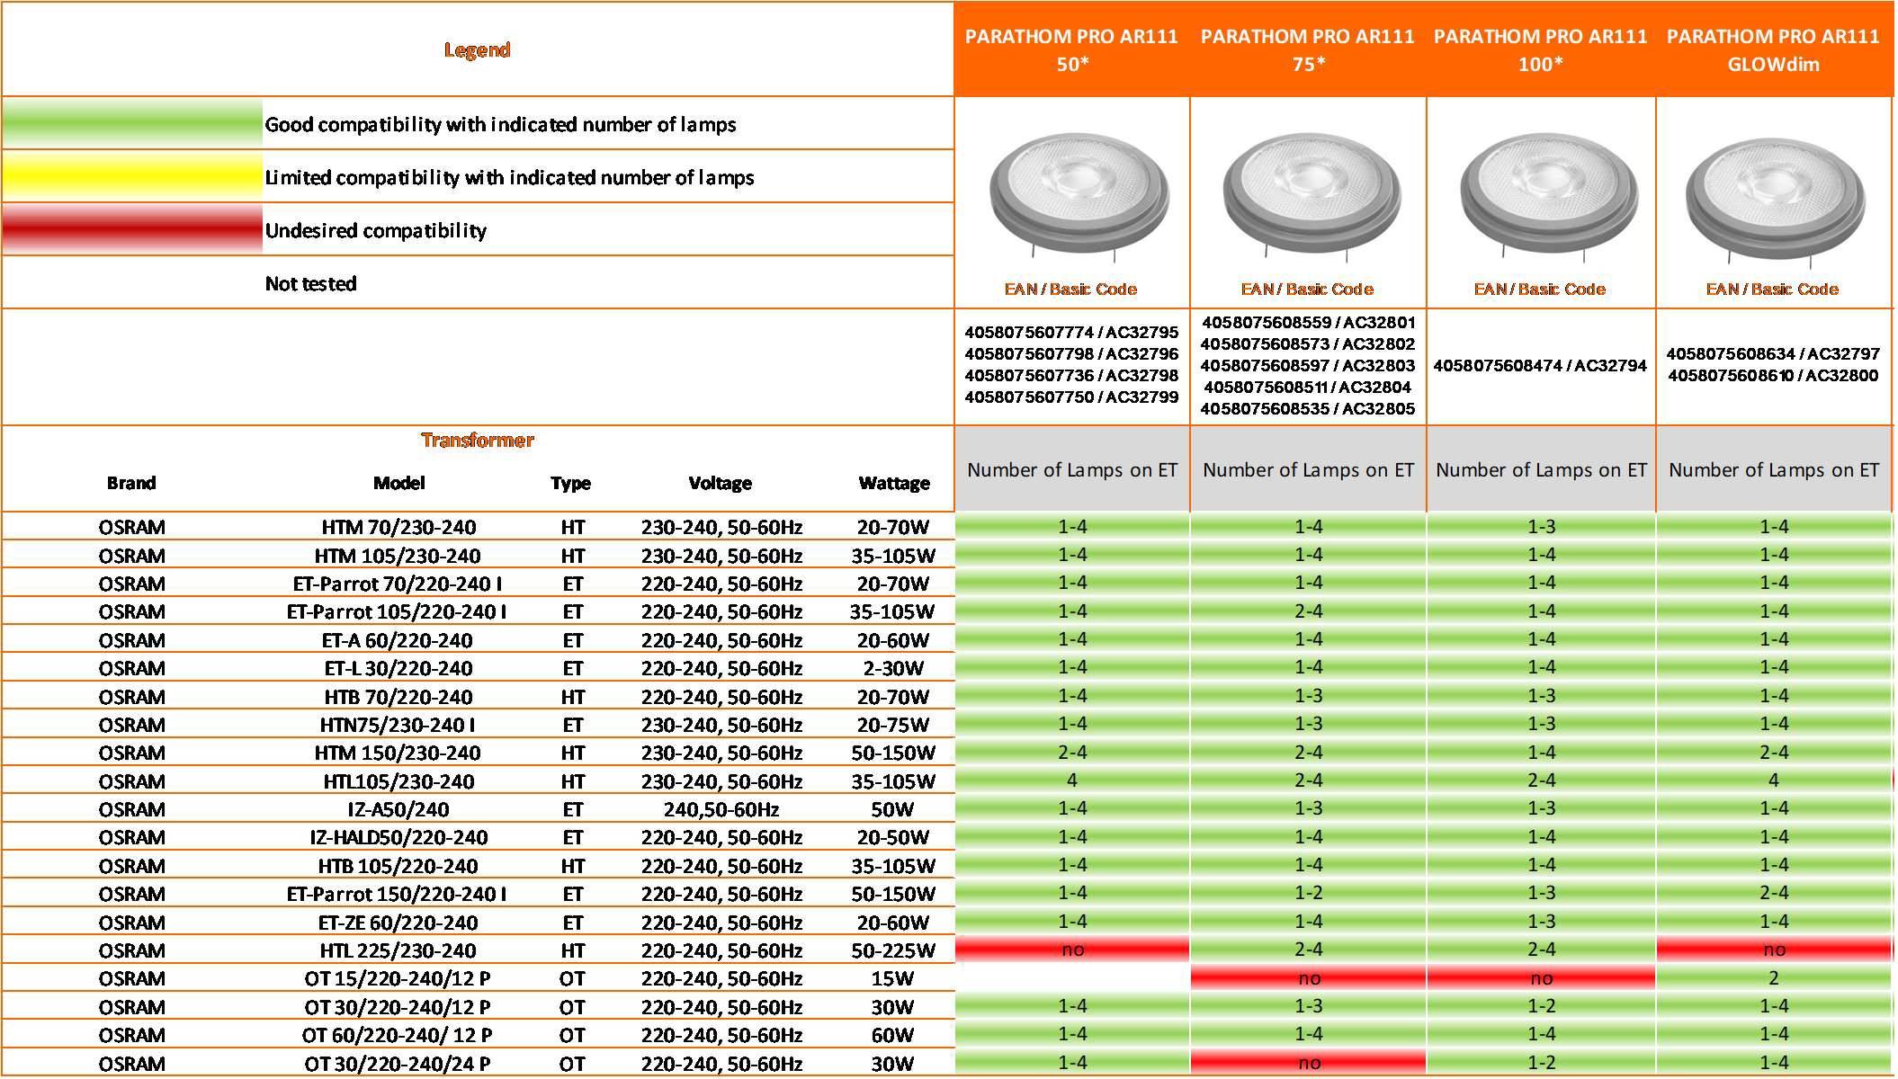The height and width of the screenshot is (1079, 1898).
Task: Select model ET-Parrot 105/220-240 I
Action: coord(397,611)
